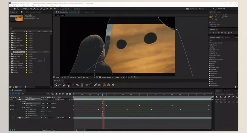
Task: Click the Tiny Tools rocket launcher icon
Action: (x=95, y=85)
